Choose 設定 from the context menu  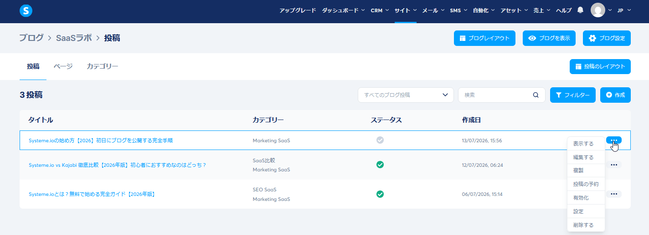586,211
